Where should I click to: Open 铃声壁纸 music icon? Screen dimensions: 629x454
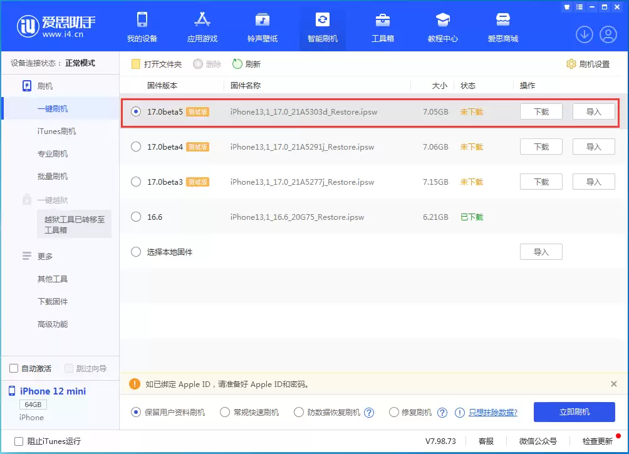263,19
